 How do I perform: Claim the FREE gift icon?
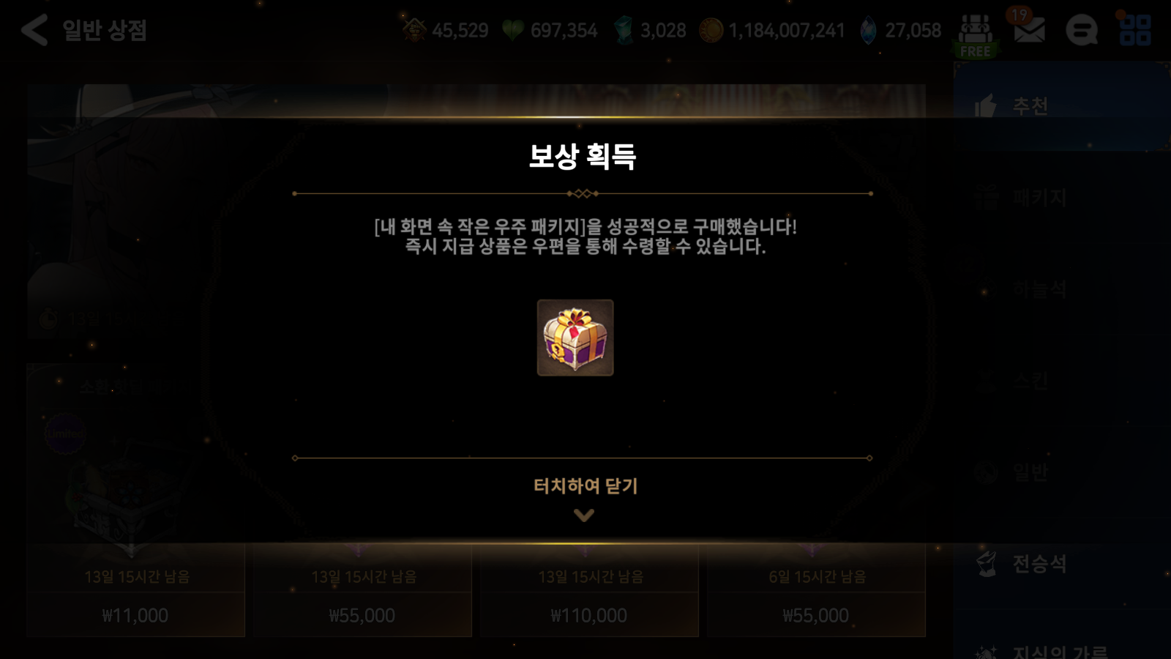(x=976, y=37)
